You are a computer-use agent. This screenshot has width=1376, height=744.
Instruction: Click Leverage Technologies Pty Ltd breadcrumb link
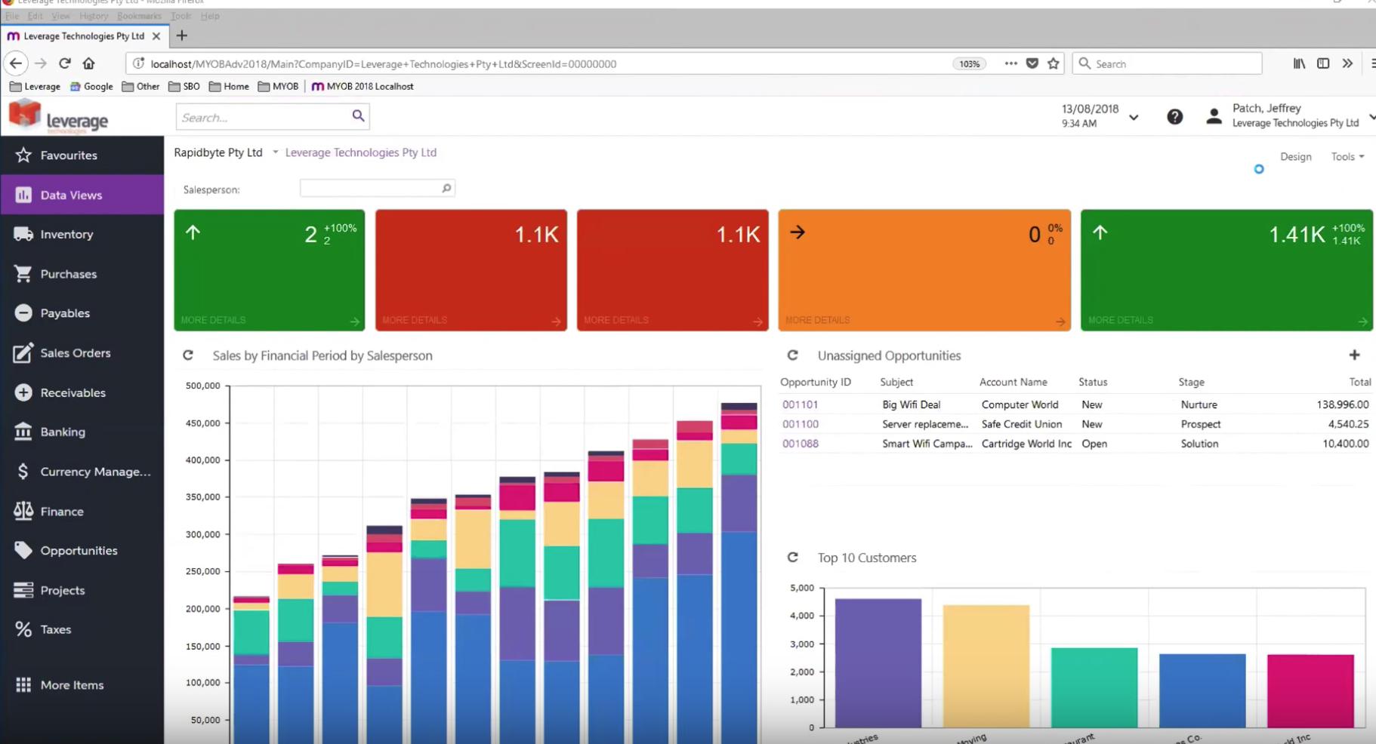point(361,152)
